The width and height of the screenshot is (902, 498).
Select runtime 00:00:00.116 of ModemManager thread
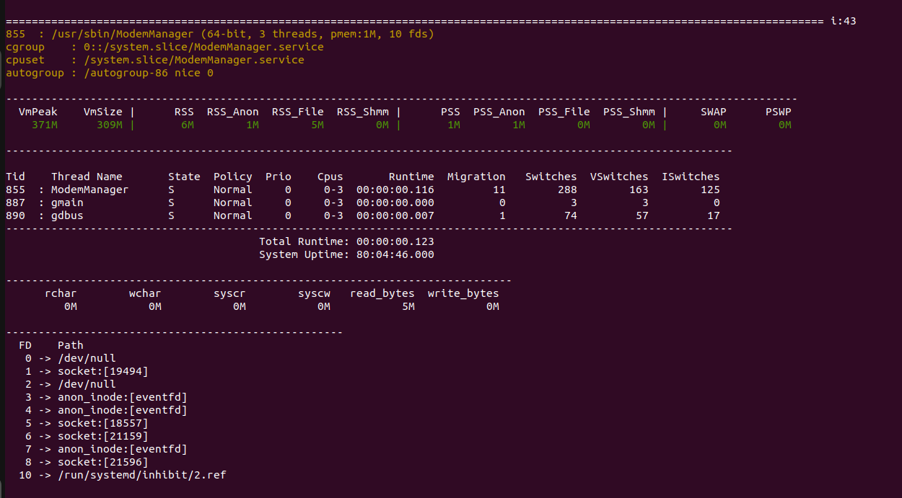pos(395,190)
